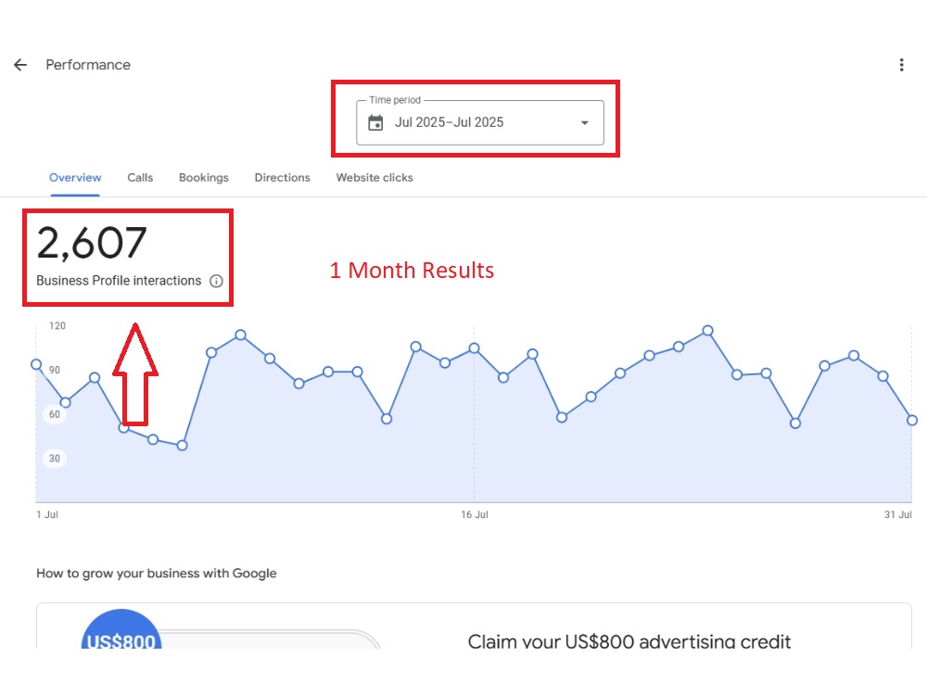Click the How to grow your business heading
The width and height of the screenshot is (927, 695).
tap(156, 574)
